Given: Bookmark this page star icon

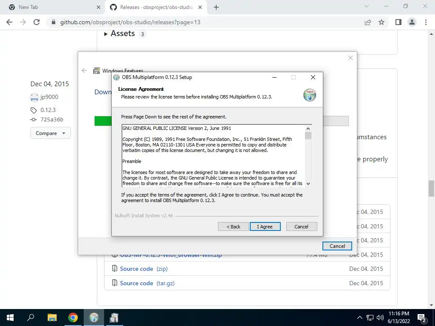Looking at the screenshot, I should [381, 22].
